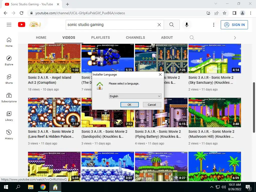This screenshot has width=256, height=192.
Task: Close the Installer Language dialog
Action: point(160,74)
